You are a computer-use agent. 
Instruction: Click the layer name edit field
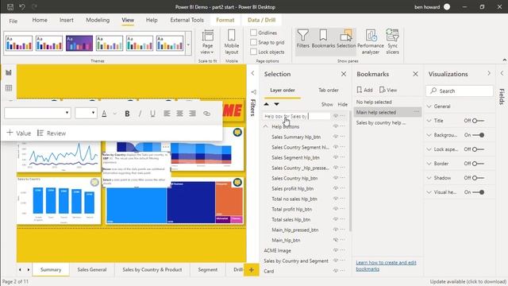pos(296,116)
